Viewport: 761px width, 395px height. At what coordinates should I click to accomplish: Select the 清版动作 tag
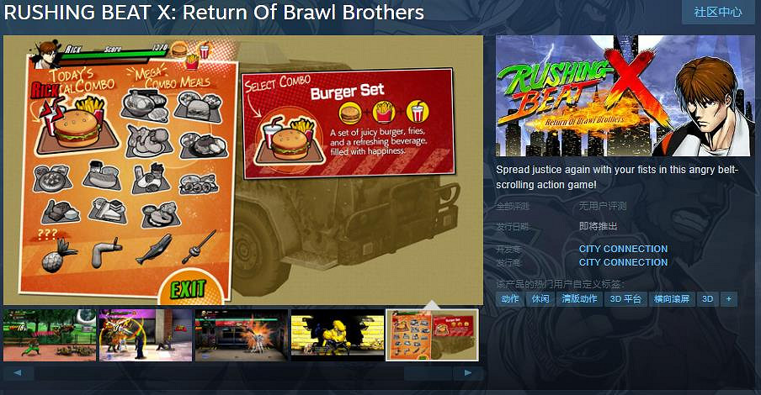[x=579, y=299]
